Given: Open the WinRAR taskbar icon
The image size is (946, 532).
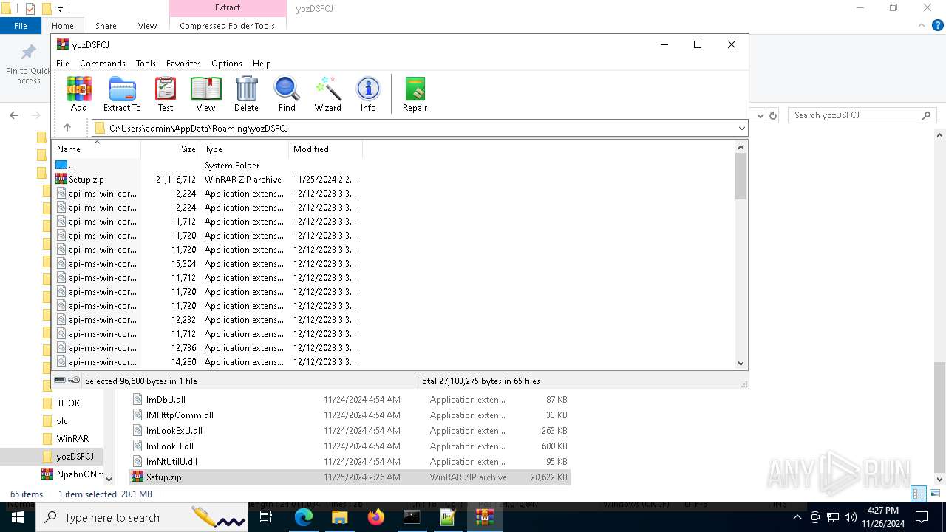Looking at the screenshot, I should 484,517.
